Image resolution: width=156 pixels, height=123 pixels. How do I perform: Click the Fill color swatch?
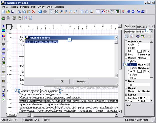coord(139,51)
